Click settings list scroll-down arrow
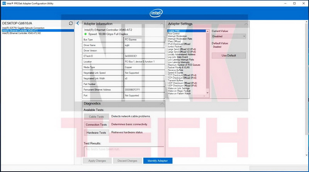309x172 pixels. tap(207, 93)
